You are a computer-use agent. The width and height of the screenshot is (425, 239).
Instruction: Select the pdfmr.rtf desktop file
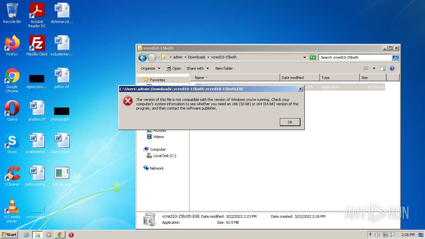pos(62,78)
